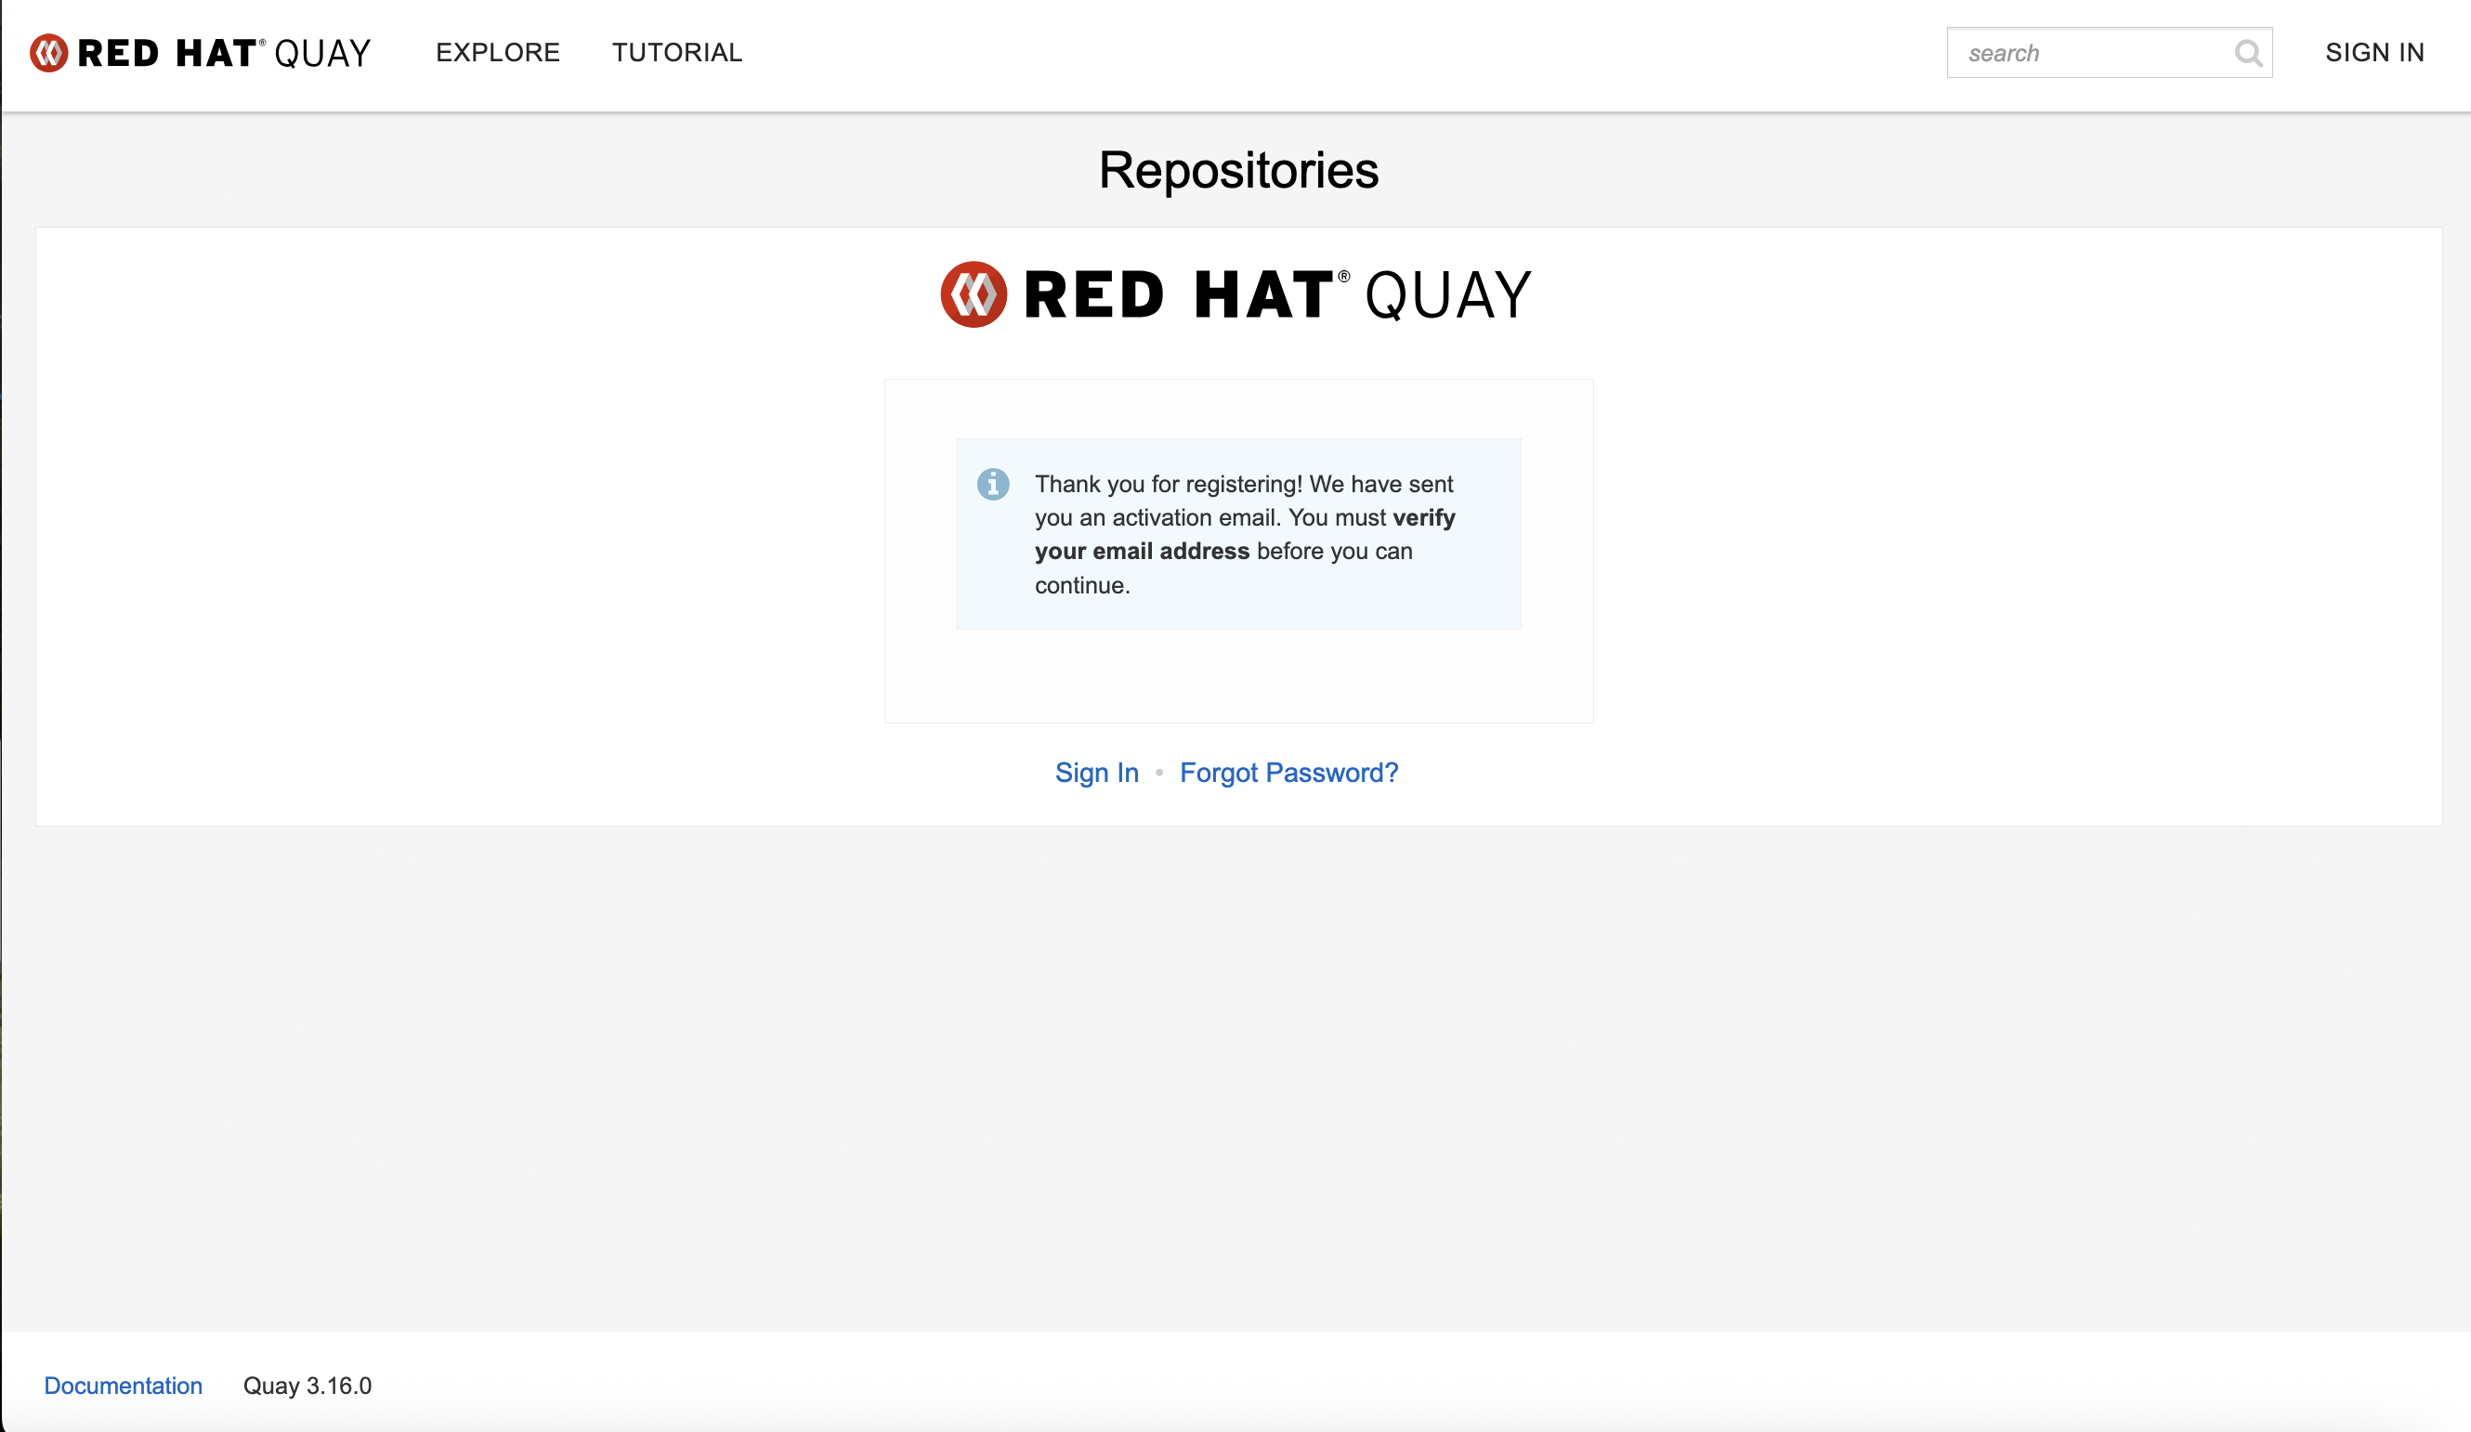Image resolution: width=2471 pixels, height=1432 pixels.
Task: Click the QUAY wordmark in center logo
Action: 1447,296
